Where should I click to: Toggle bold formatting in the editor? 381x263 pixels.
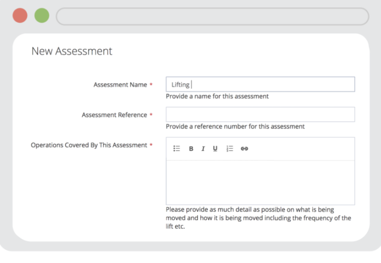coord(191,149)
